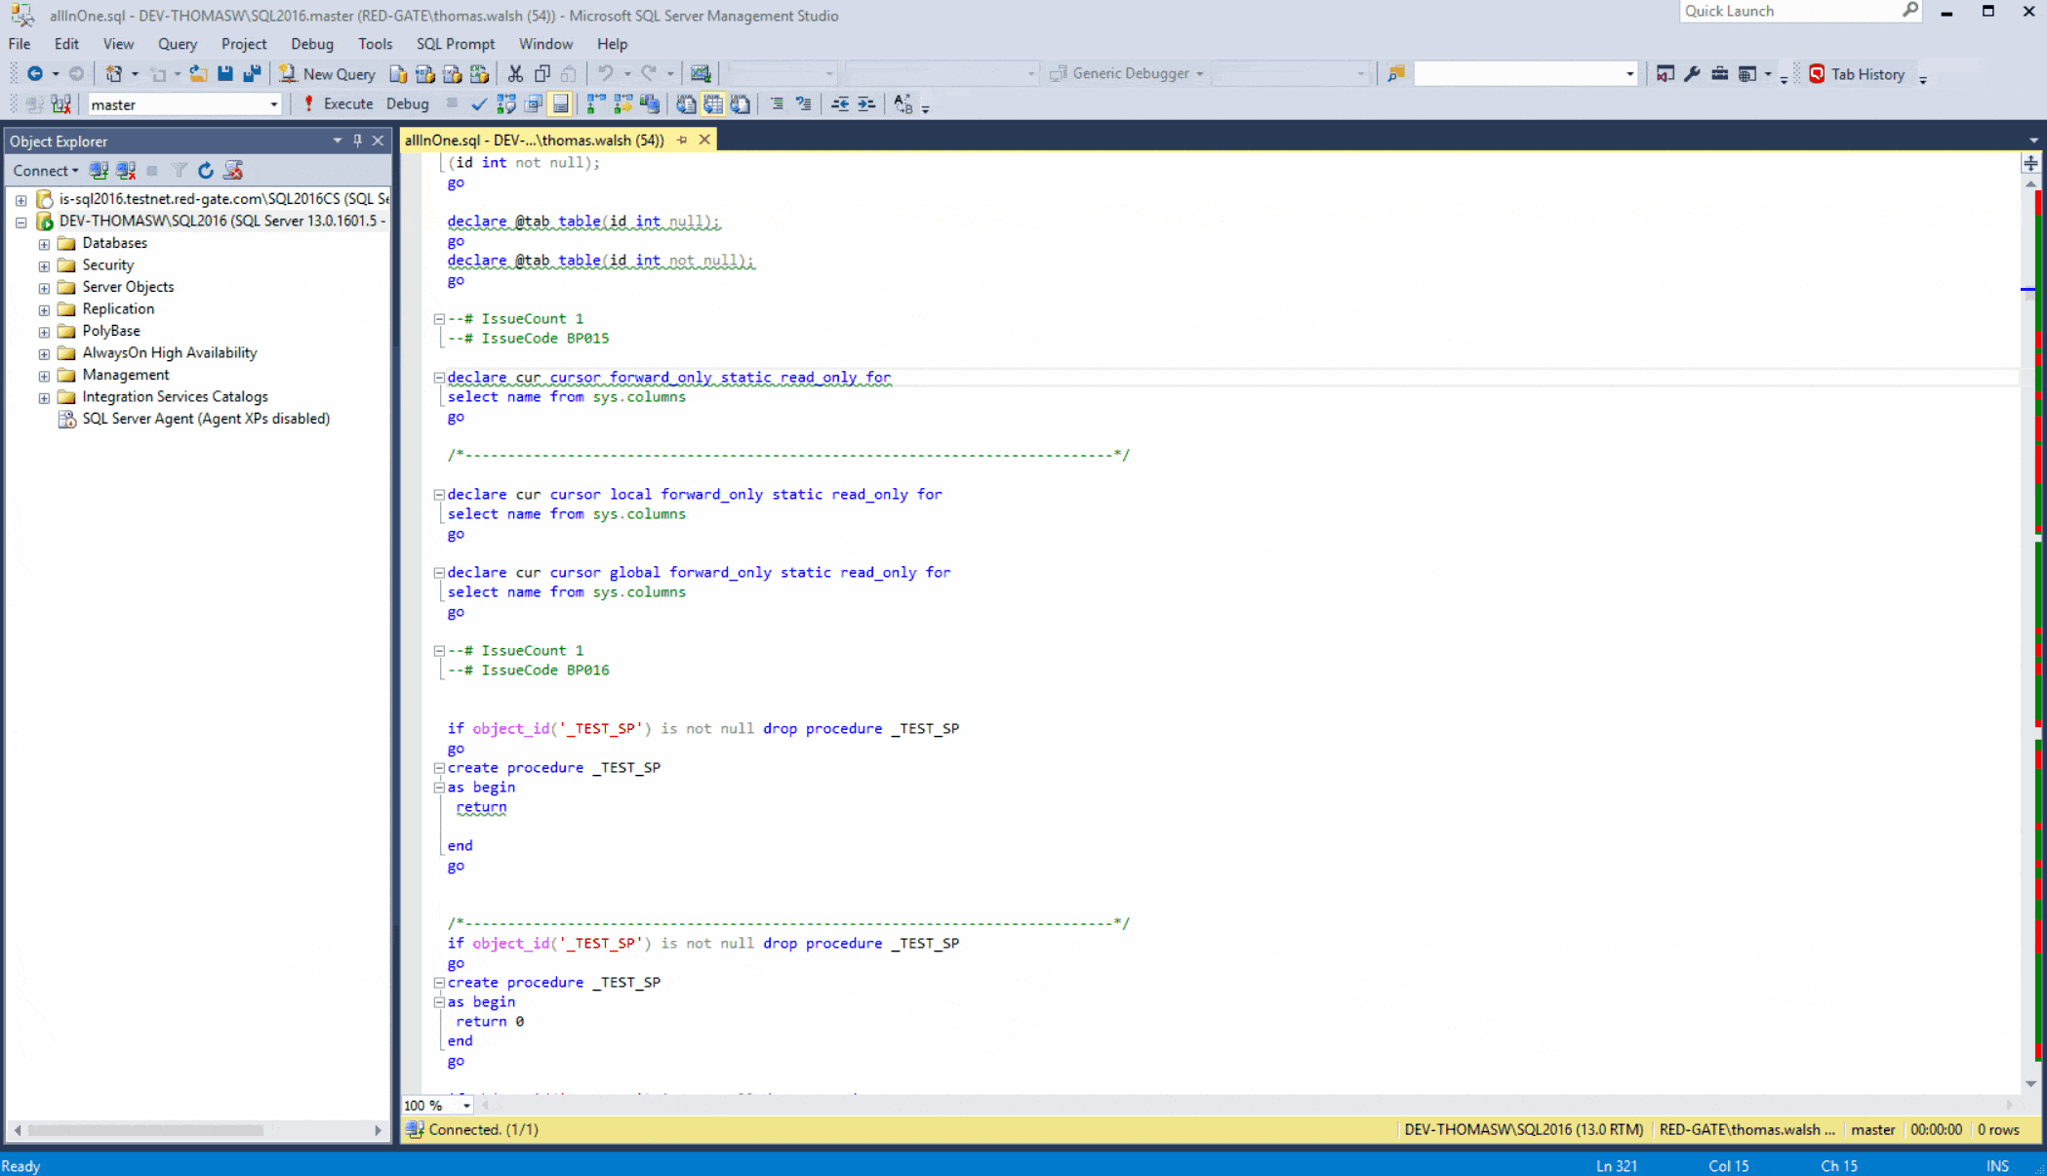The height and width of the screenshot is (1176, 2047).
Task: Click the Copy icon in the toolbar
Action: click(x=542, y=74)
